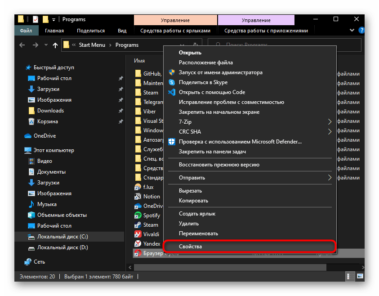Image resolution: width=379 pixels, height=296 pixels.
Task: Click the Opera browser shortcut icon
Action: (138, 253)
